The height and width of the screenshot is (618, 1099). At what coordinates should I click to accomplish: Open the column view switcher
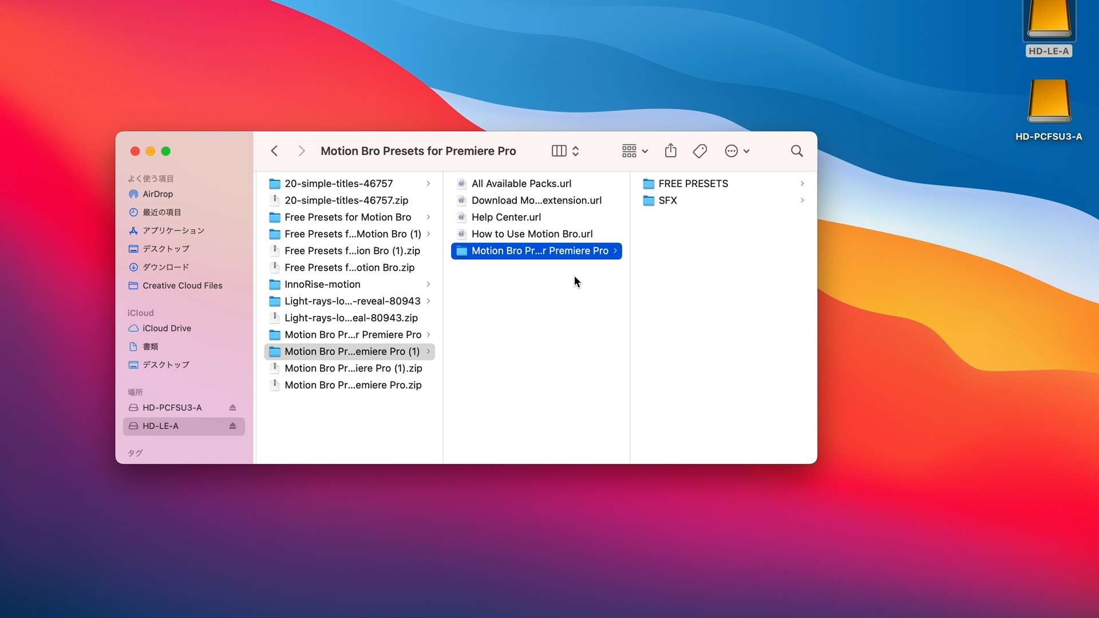tap(566, 151)
